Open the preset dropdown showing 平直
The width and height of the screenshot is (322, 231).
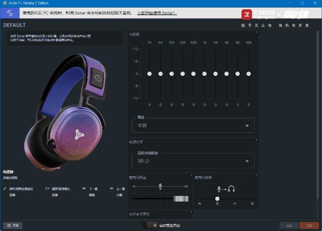[x=193, y=125]
